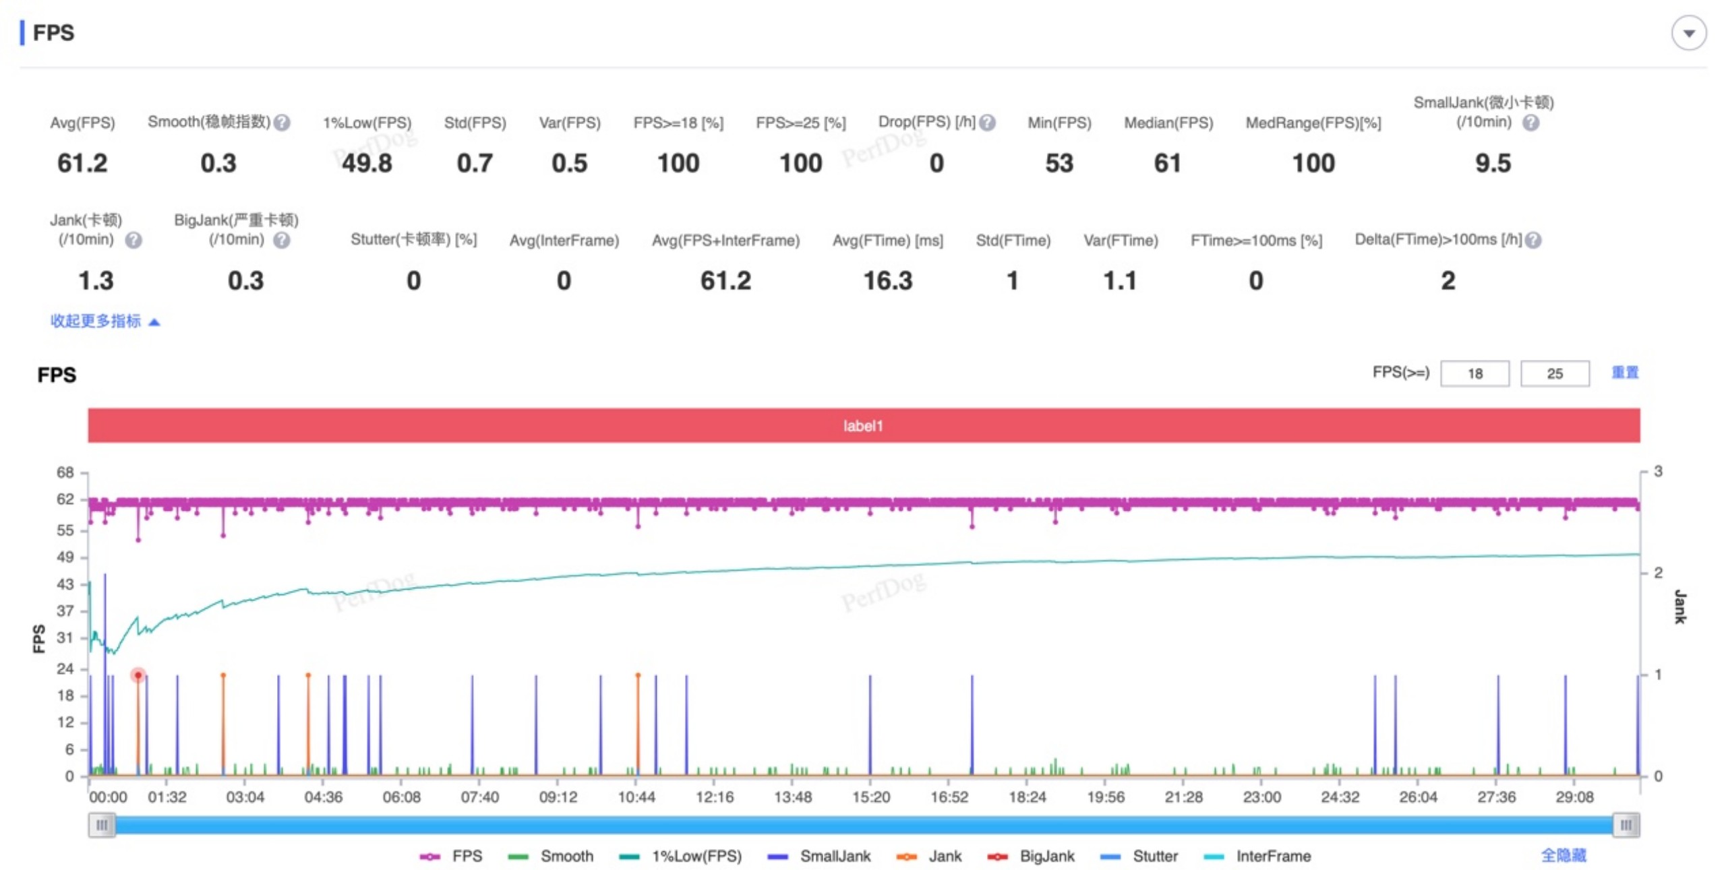Toggle the BigJank series in the legend
1726x870 pixels.
coord(1030,856)
